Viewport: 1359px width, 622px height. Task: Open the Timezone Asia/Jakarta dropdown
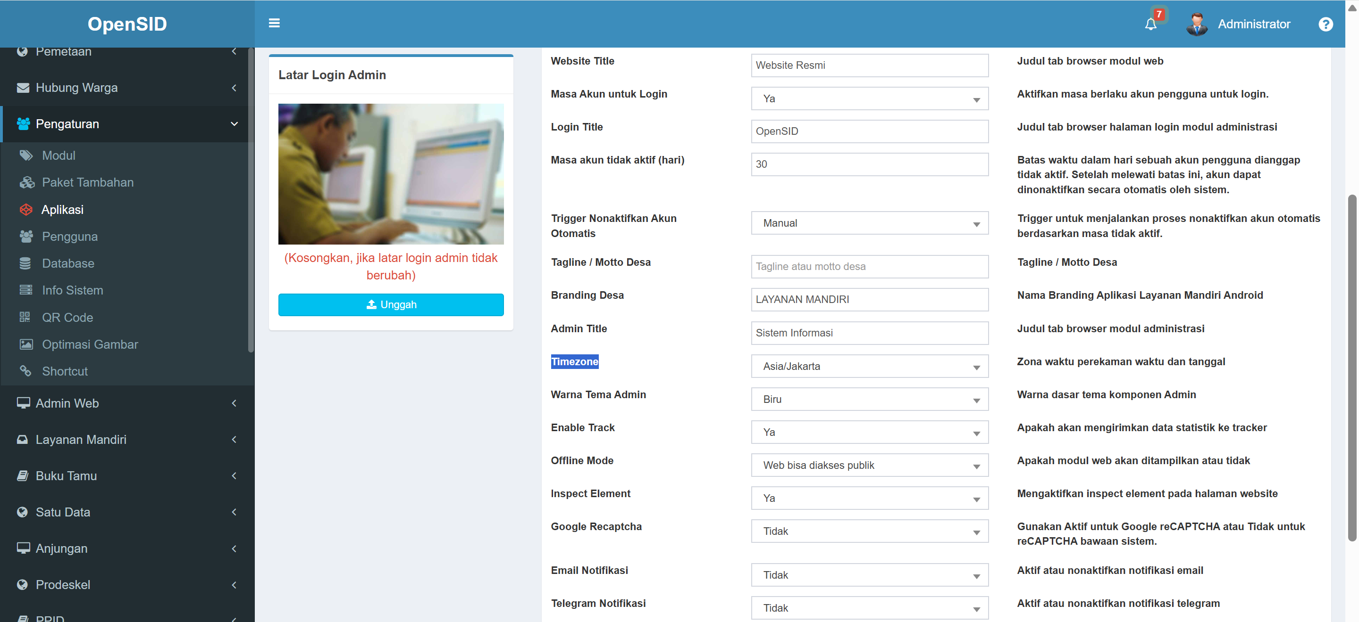[x=869, y=366]
